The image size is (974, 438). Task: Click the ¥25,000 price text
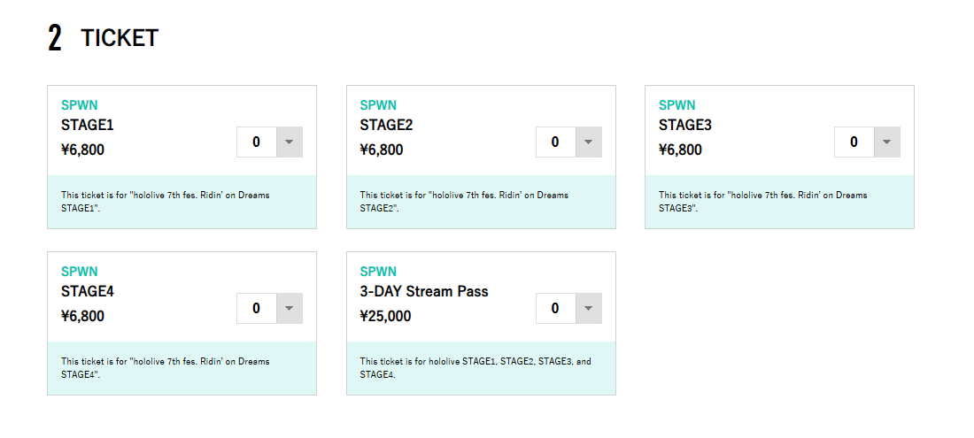(x=385, y=317)
